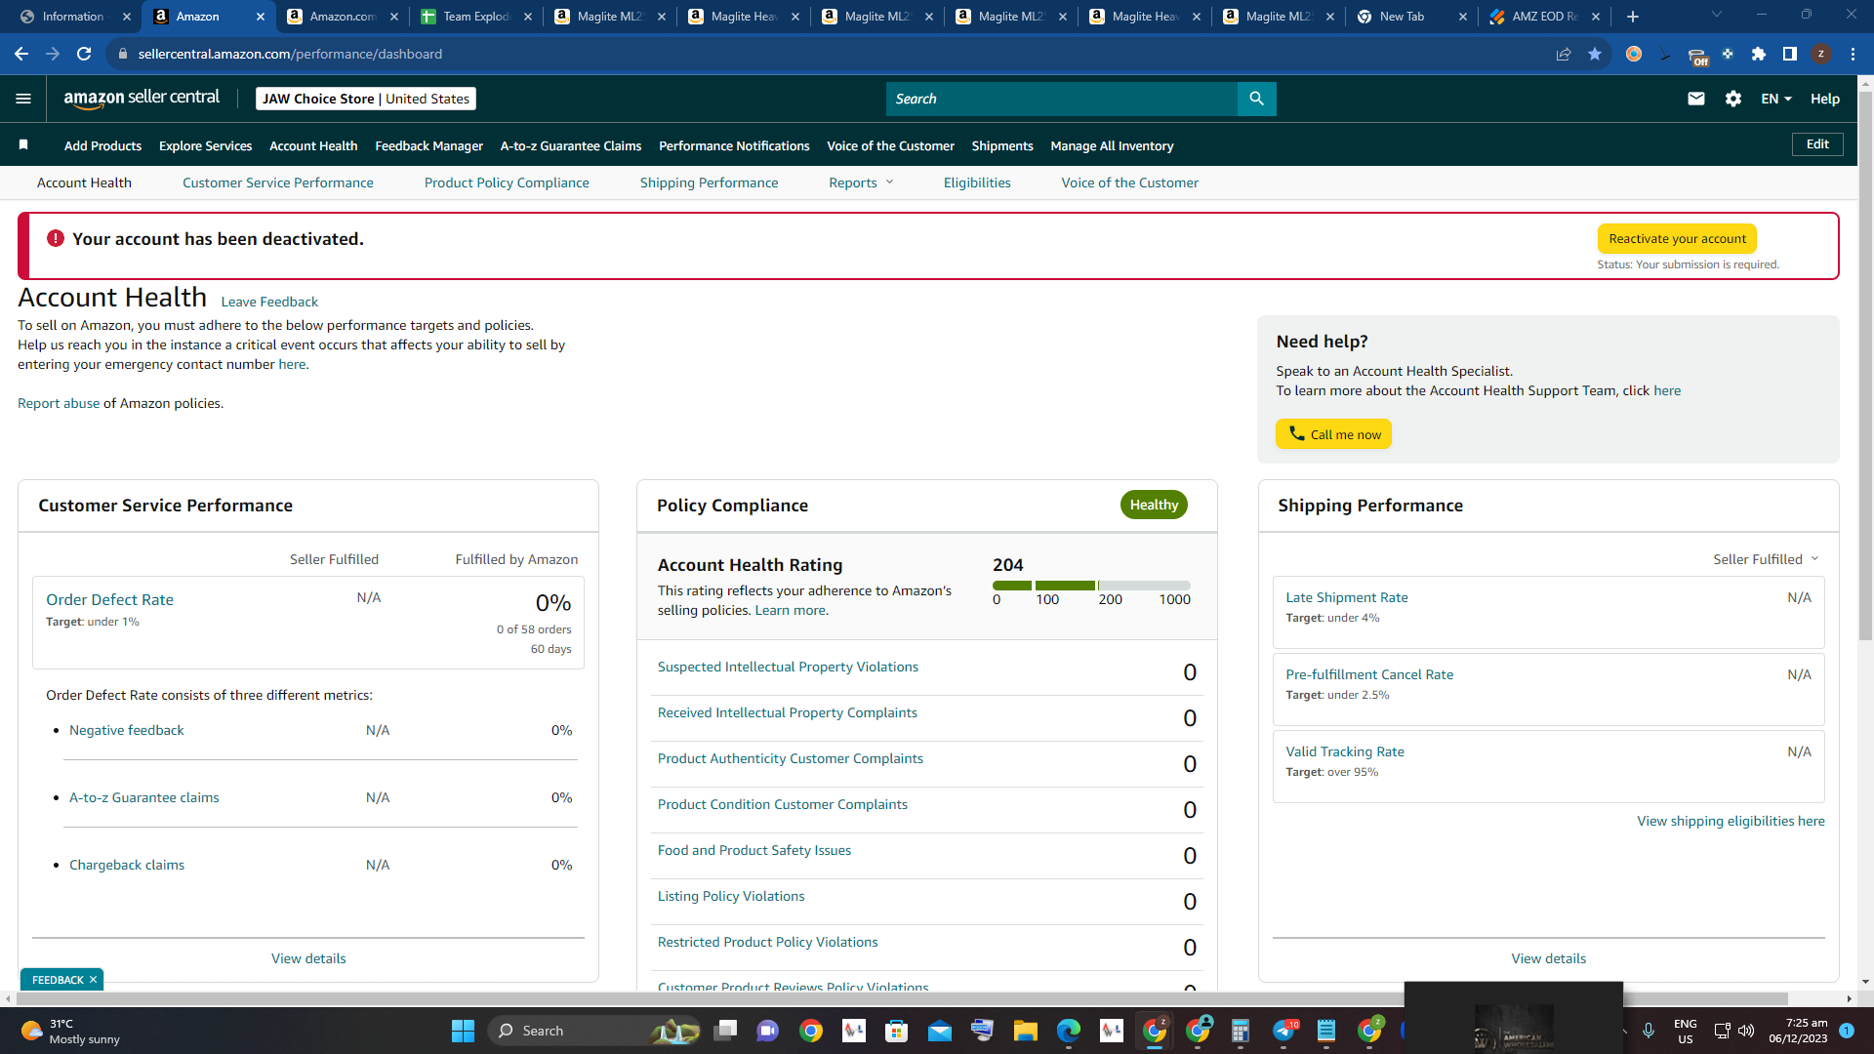Open Suspected Intellectual Property Violations link
Screen dimensions: 1874x1054
[788, 667]
